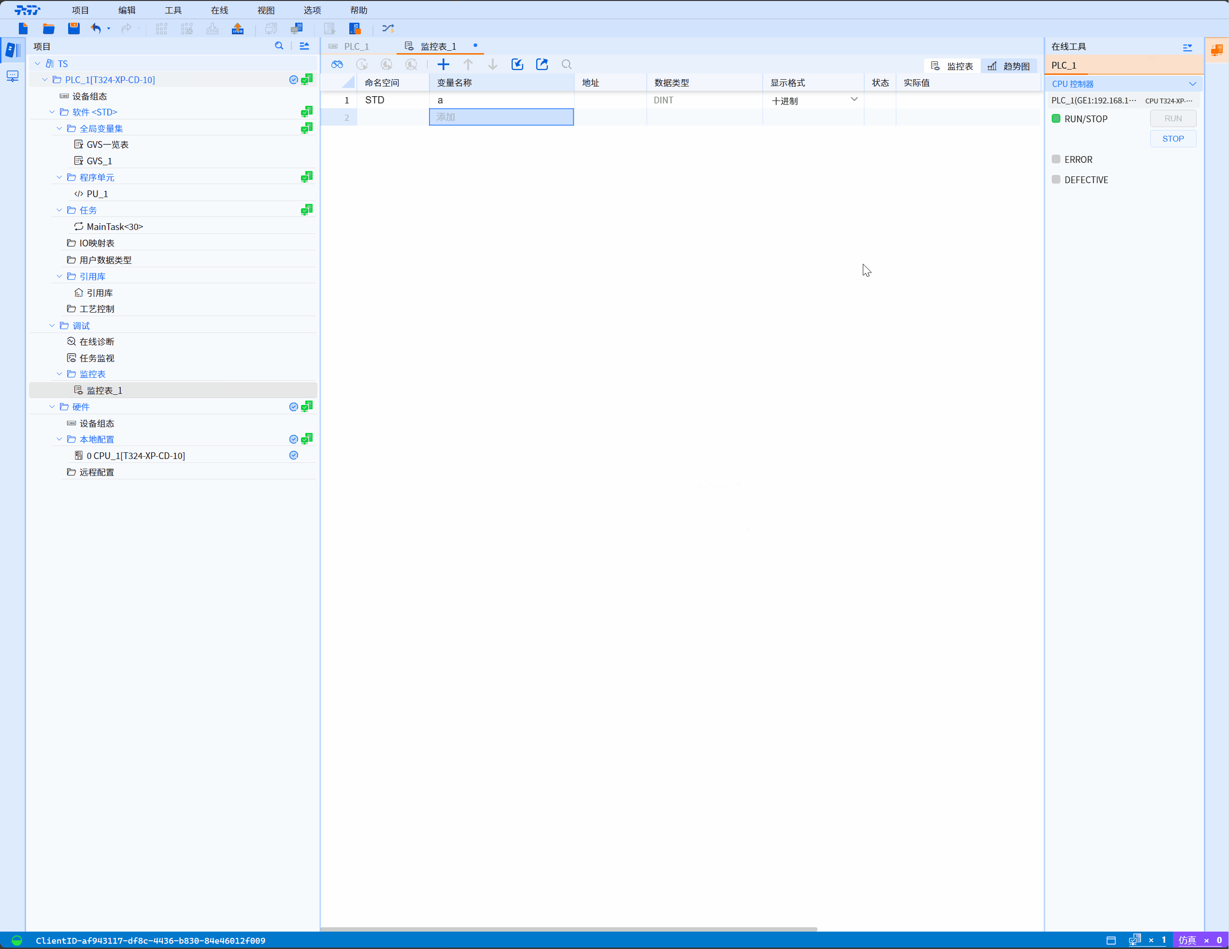
Task: Collapse the CPU 控制器 section
Action: [1192, 84]
